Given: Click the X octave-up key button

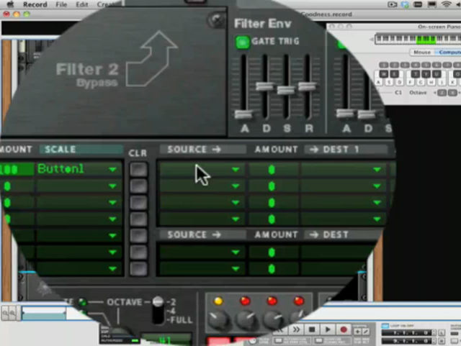Looking at the screenshot, I should coord(452,93).
